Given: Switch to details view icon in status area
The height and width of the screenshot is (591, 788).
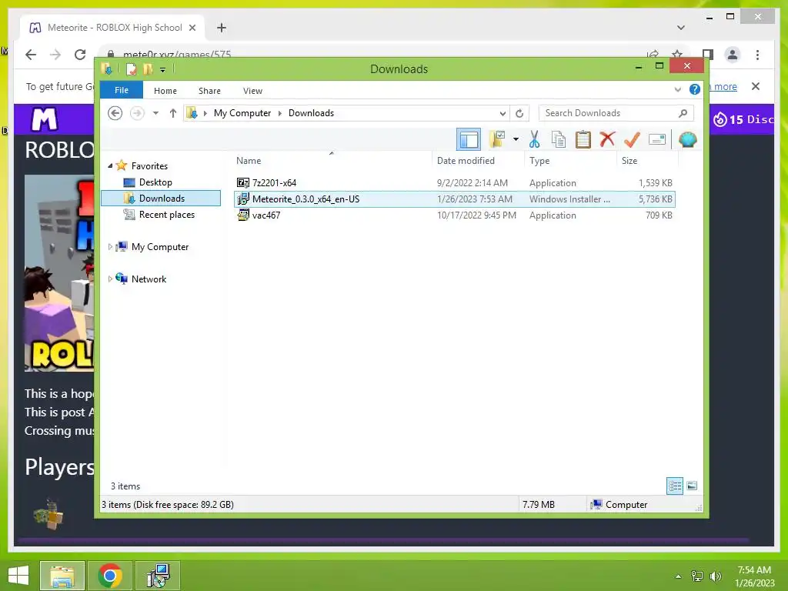Looking at the screenshot, I should click(674, 486).
